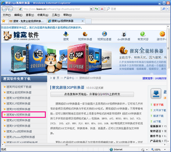Click the blue magnifier search button
Viewport: 171px width, 152px height.
164,9
